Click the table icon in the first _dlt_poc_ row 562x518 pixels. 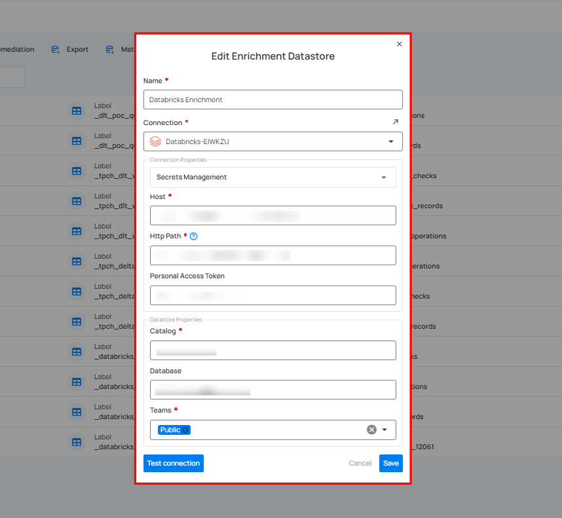pyautogui.click(x=77, y=111)
